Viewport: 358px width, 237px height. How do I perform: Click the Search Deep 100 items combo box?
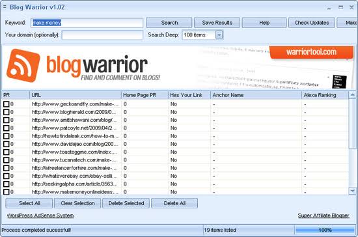(x=202, y=35)
